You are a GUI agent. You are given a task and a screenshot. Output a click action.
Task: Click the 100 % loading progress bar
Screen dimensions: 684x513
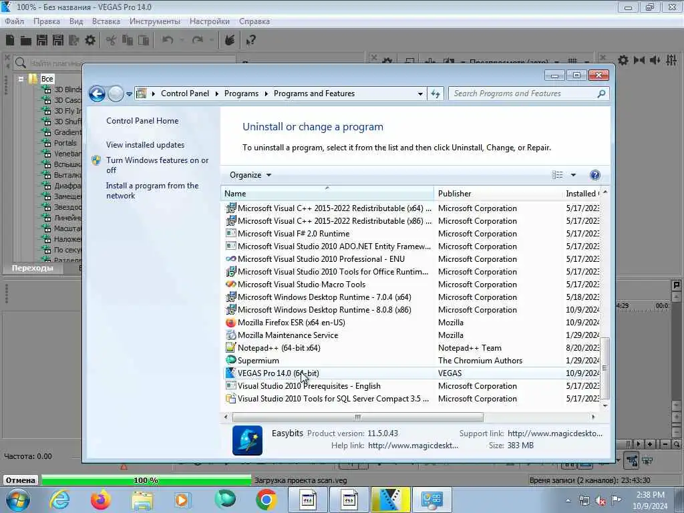[x=146, y=480]
